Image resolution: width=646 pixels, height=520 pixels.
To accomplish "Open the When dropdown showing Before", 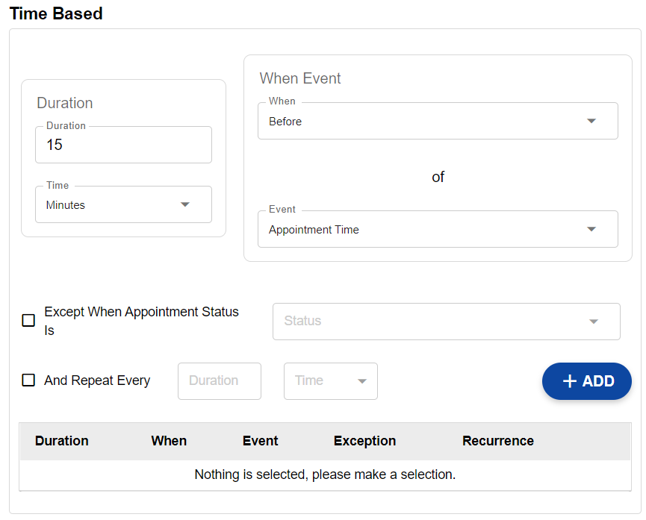I will pyautogui.click(x=426, y=122).
